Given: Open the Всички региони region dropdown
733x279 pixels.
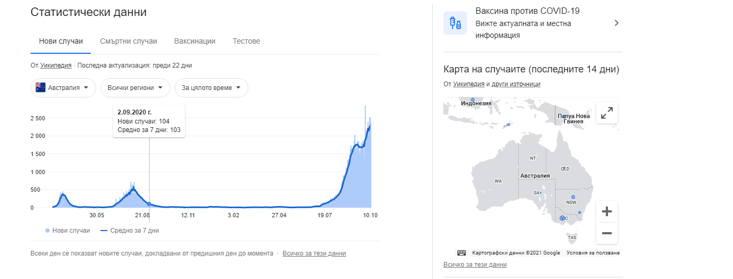Looking at the screenshot, I should pos(135,88).
